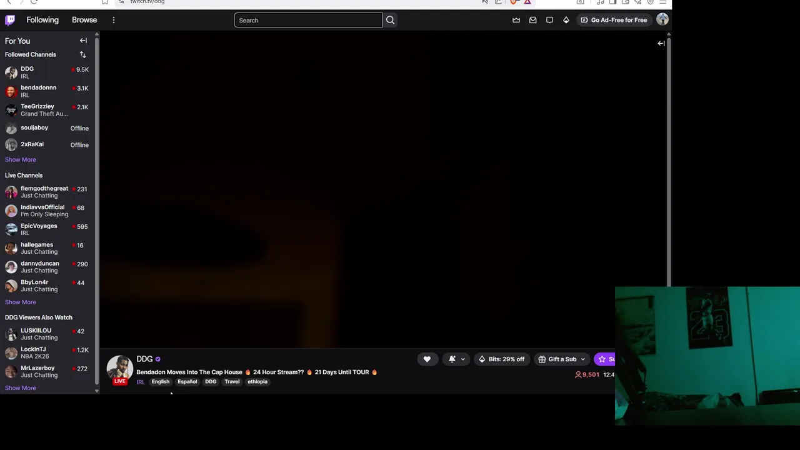The width and height of the screenshot is (800, 450).
Task: Open LUSKIILOU recommended channel
Action: [47, 334]
